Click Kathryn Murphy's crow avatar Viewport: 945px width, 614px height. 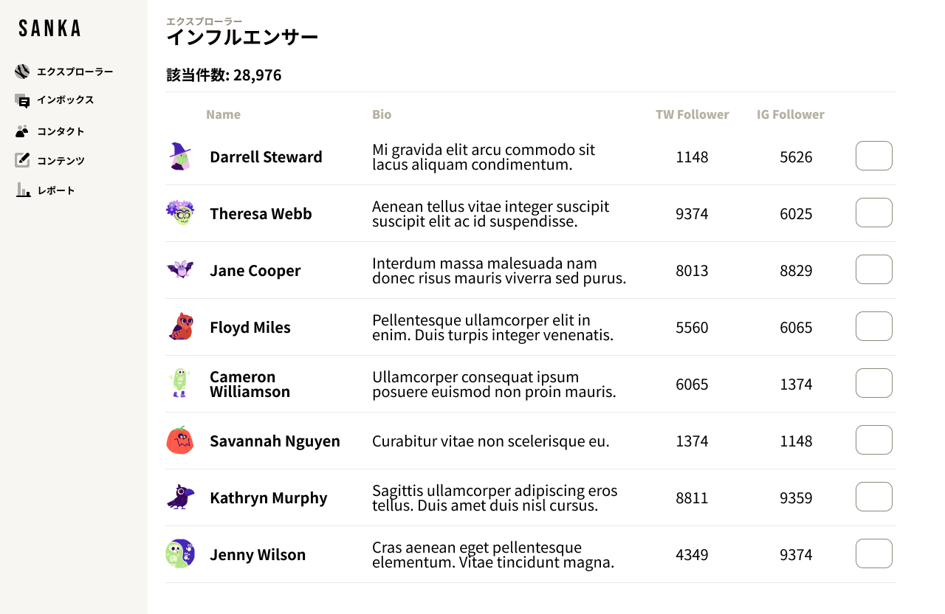point(180,497)
